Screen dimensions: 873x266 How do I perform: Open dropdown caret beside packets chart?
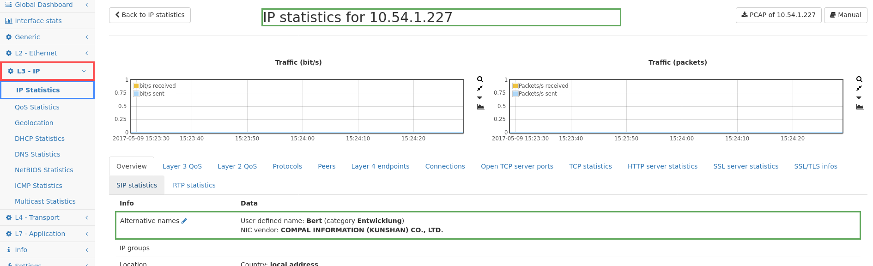click(x=859, y=97)
